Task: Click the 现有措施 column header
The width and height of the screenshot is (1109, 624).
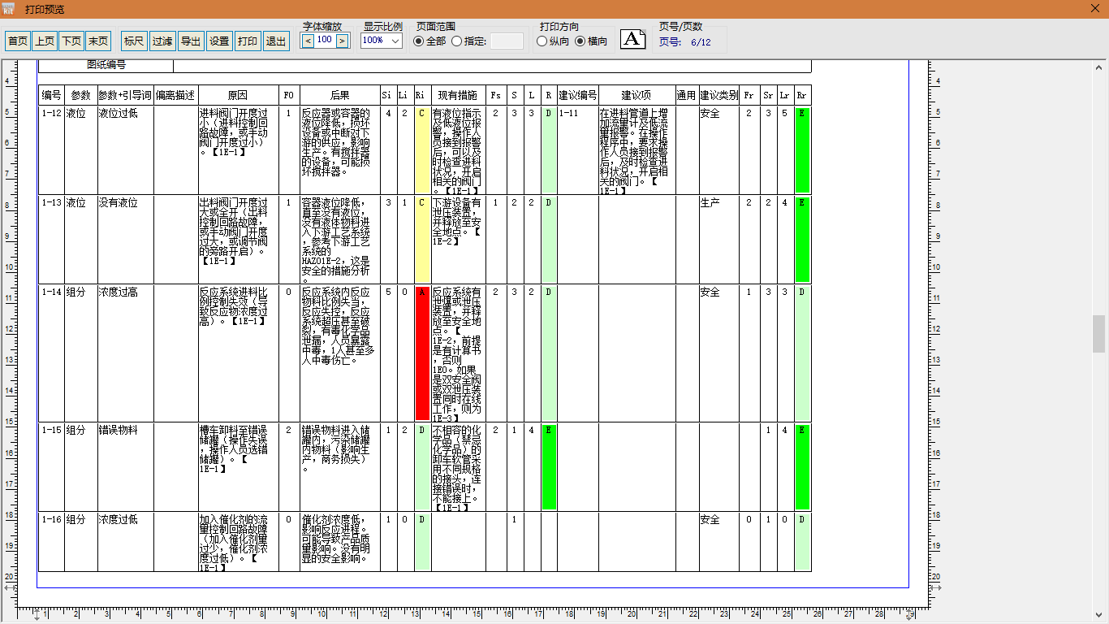Action: (x=459, y=95)
